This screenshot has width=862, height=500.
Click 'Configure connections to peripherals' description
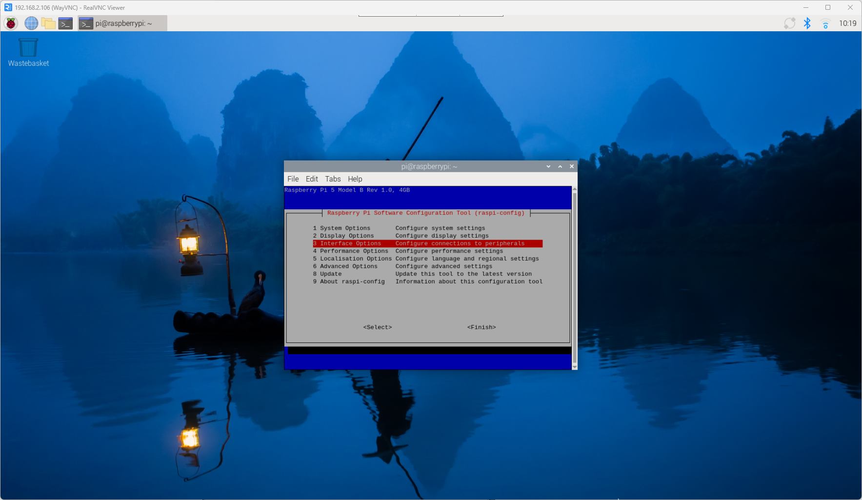[x=460, y=243]
